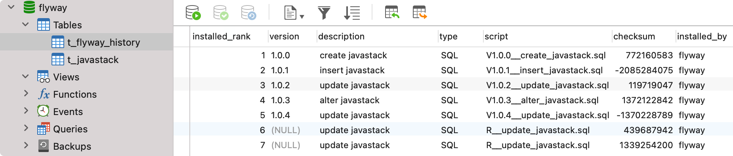Click the checksum column header
The height and width of the screenshot is (156, 733).
coord(634,36)
